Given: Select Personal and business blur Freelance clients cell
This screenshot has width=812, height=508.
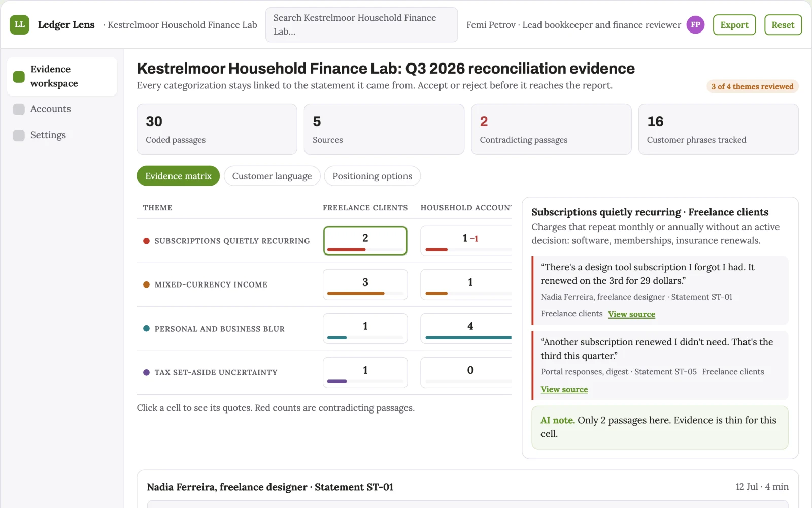Looking at the screenshot, I should click(x=365, y=329).
